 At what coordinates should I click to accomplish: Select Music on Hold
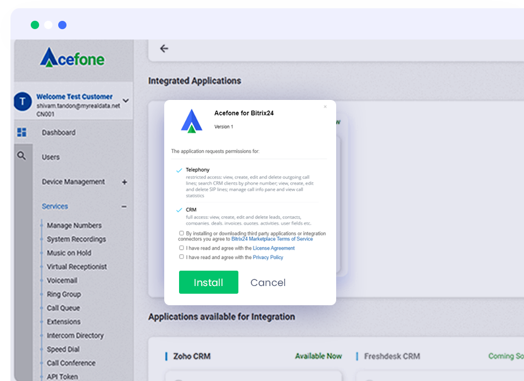click(69, 253)
